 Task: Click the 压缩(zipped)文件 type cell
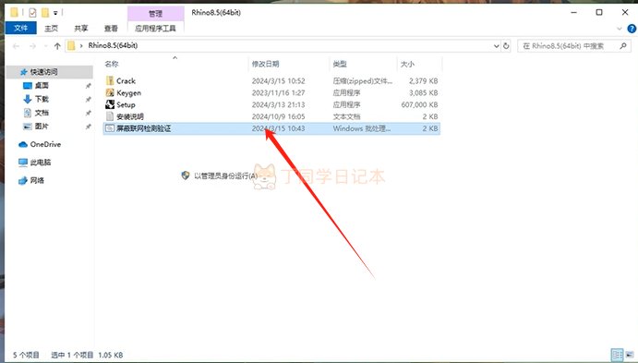(363, 81)
